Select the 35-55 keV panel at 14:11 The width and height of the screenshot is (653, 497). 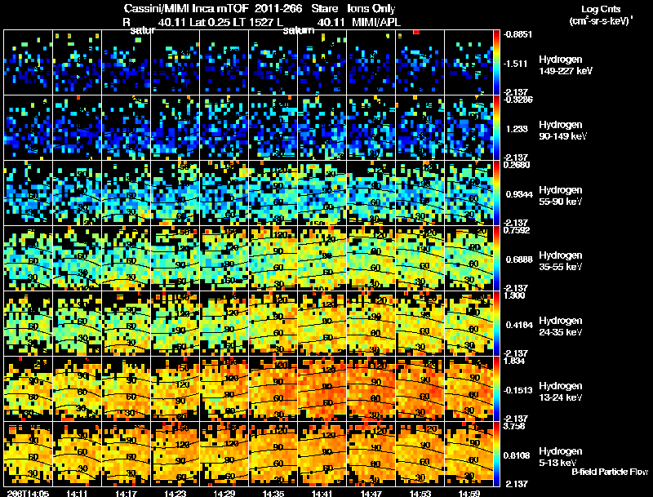(77, 259)
